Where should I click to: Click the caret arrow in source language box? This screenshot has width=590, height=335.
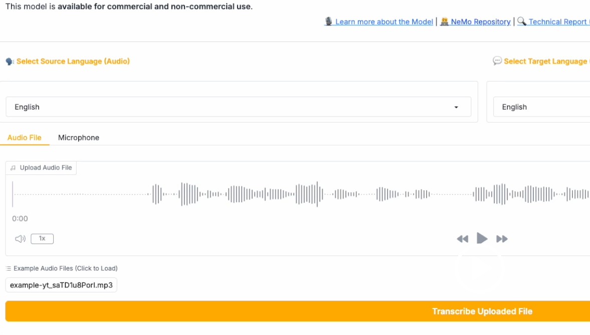click(456, 107)
